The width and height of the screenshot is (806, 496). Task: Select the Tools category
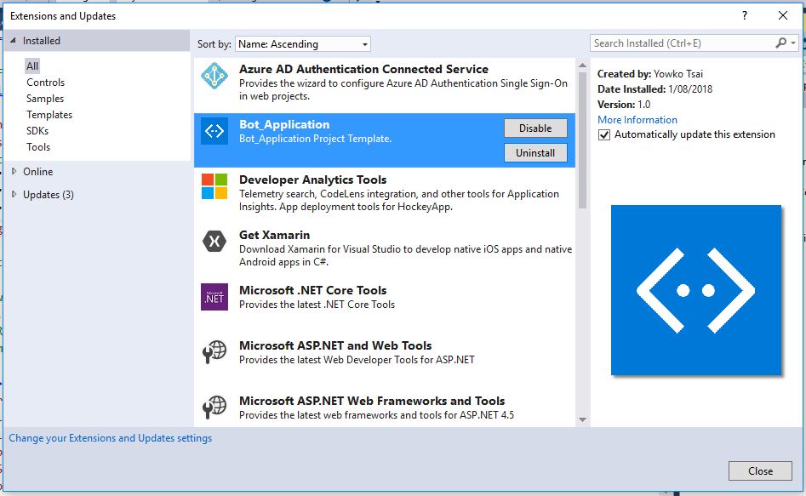[x=38, y=147]
